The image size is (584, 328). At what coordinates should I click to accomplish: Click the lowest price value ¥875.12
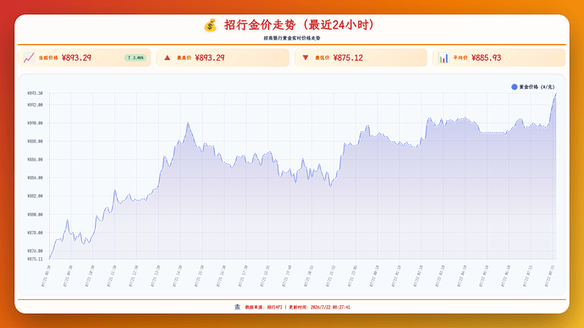click(x=348, y=57)
